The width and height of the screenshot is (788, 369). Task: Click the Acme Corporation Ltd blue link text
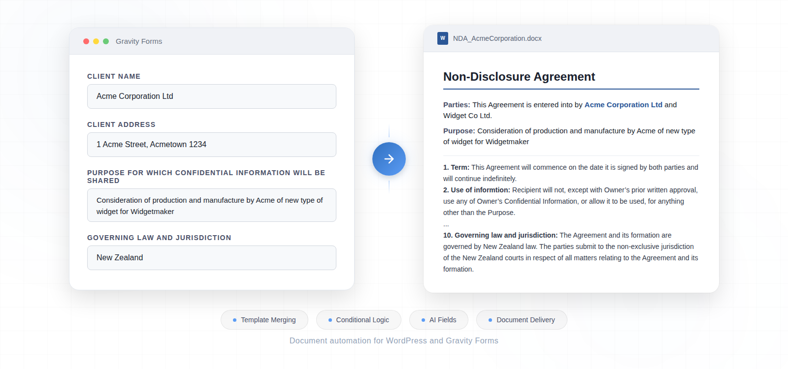(623, 105)
